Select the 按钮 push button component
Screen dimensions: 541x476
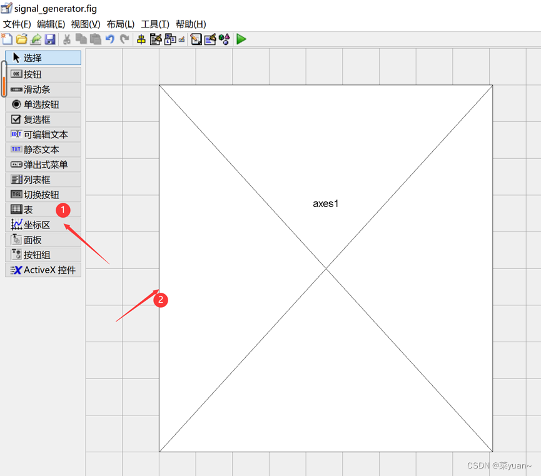click(x=36, y=74)
